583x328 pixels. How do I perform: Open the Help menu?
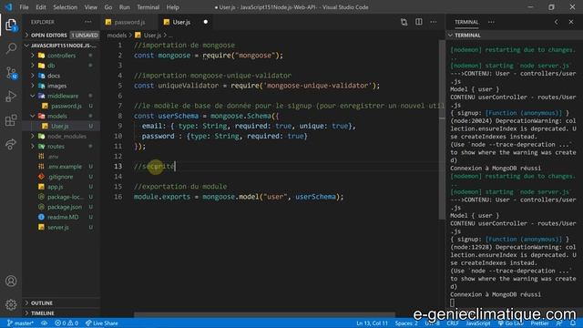[172, 7]
